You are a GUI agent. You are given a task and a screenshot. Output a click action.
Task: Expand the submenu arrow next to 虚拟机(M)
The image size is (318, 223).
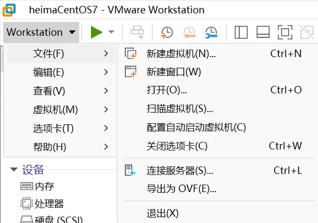106,109
